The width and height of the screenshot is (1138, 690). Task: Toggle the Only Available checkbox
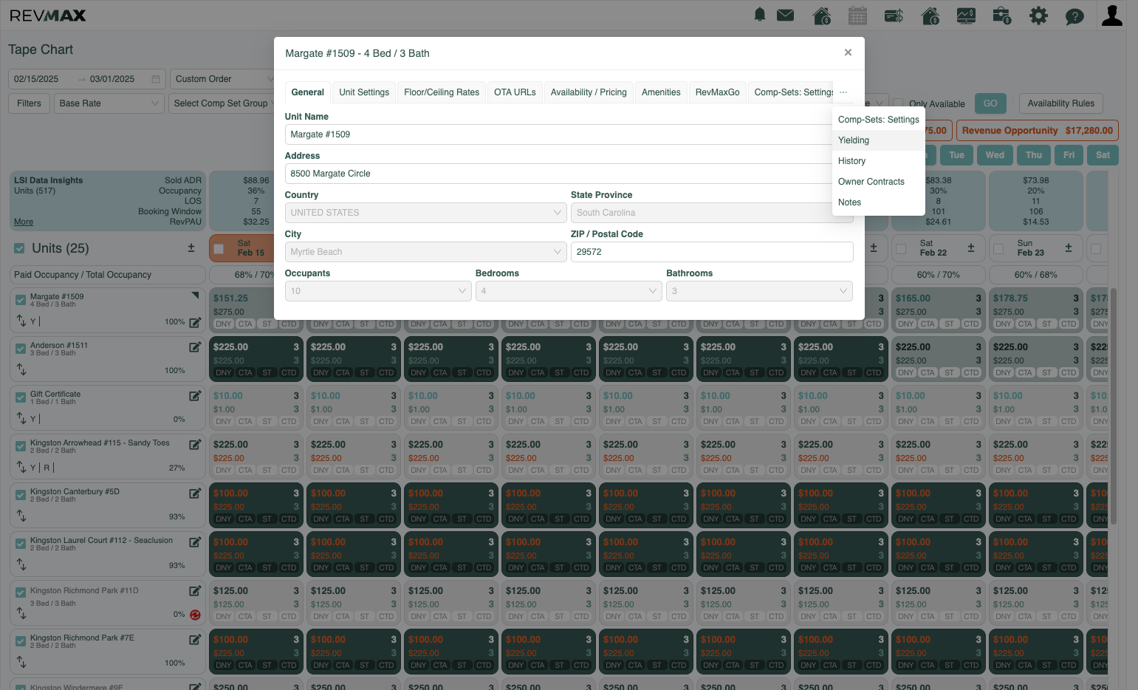(898, 103)
